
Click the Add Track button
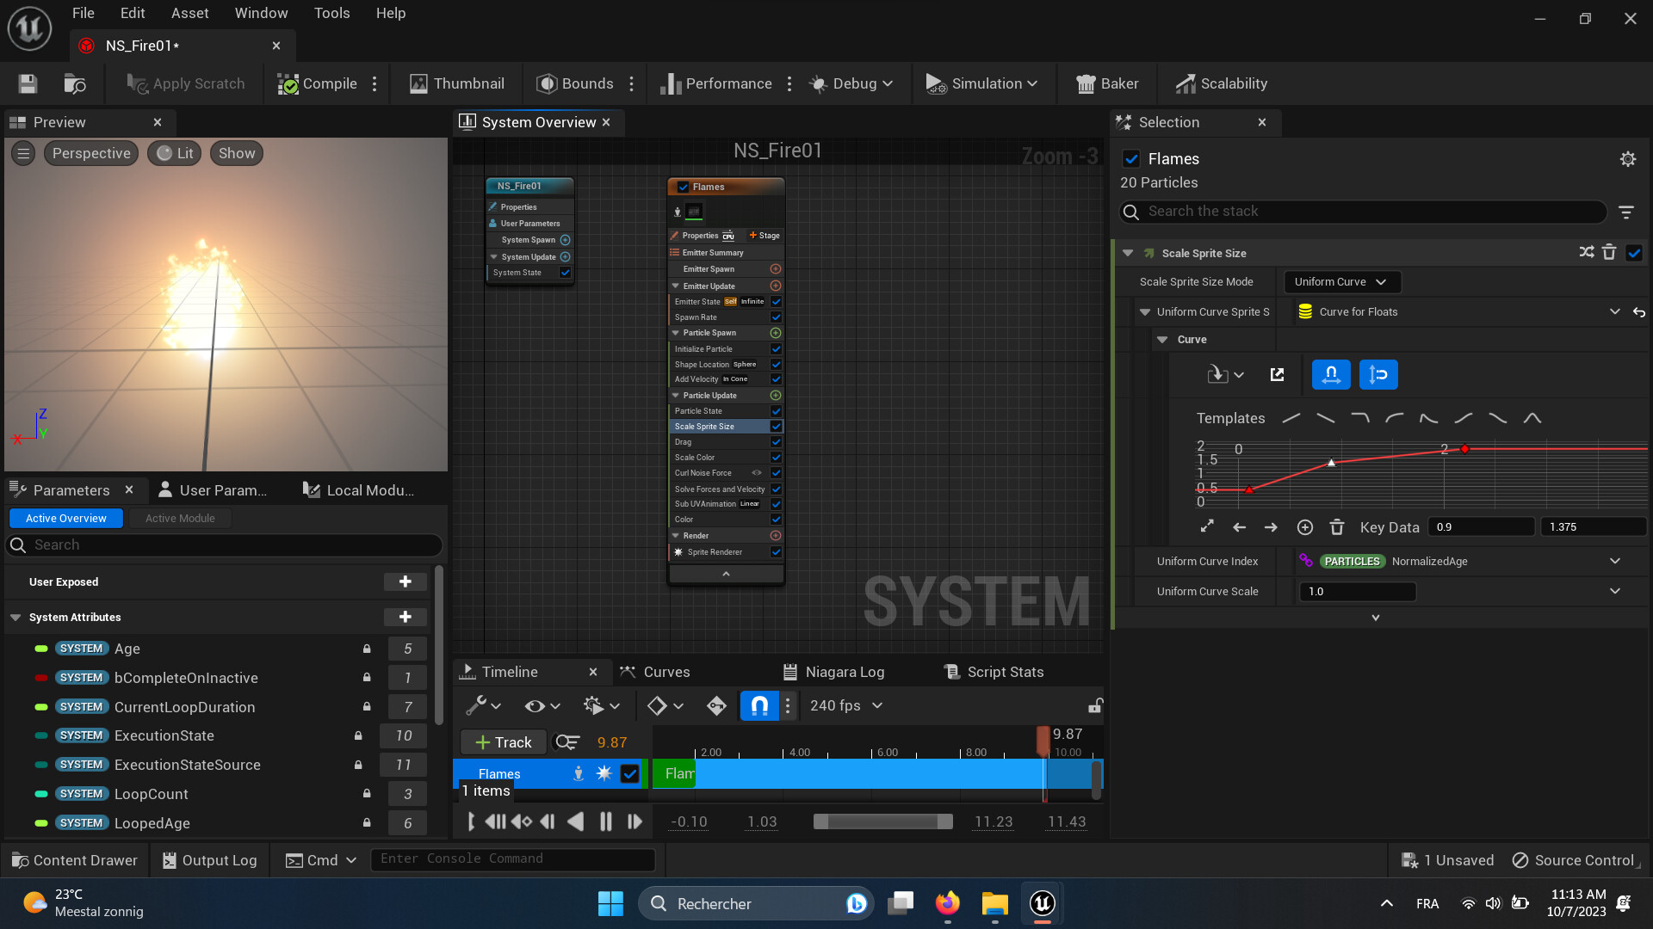tap(504, 741)
